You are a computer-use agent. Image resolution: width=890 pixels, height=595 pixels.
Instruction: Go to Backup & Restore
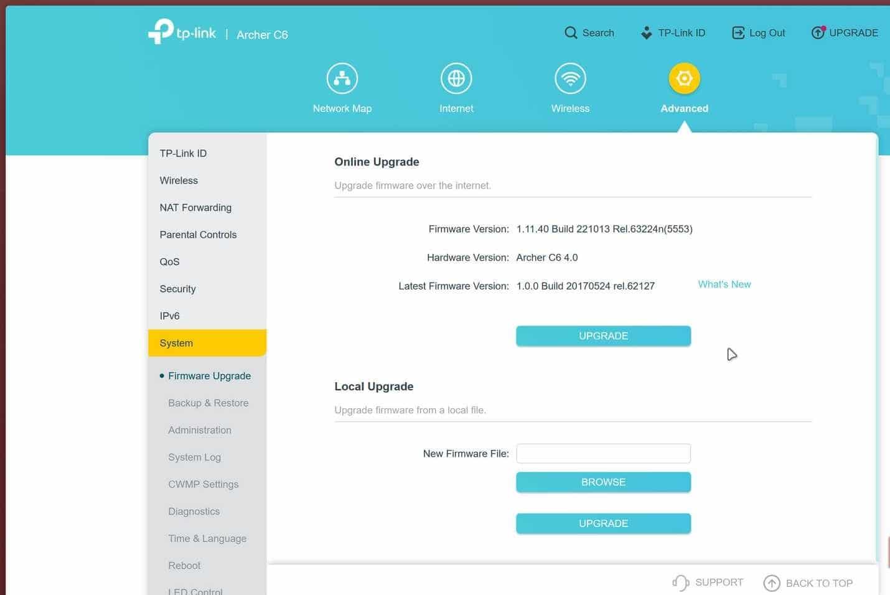coord(208,403)
